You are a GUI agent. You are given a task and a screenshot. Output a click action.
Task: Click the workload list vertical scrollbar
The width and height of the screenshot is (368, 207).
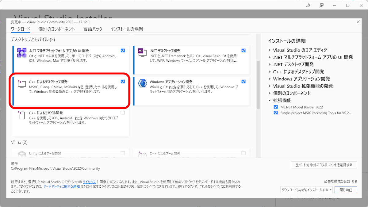click(x=258, y=84)
